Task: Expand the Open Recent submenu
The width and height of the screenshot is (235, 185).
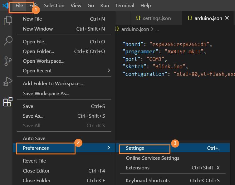Action: tap(64, 71)
